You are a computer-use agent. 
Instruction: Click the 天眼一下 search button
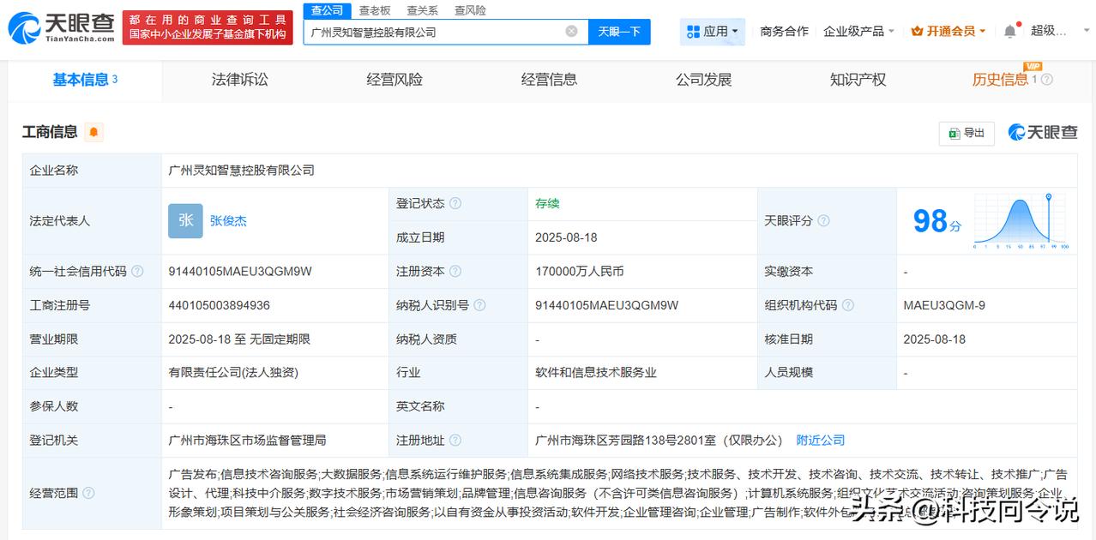pos(619,32)
